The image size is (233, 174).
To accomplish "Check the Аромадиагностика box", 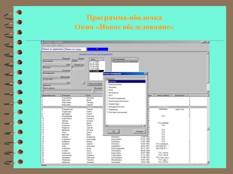I will pos(107,106).
